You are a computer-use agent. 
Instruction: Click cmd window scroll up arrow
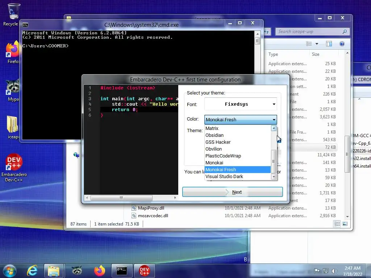(x=258, y=34)
